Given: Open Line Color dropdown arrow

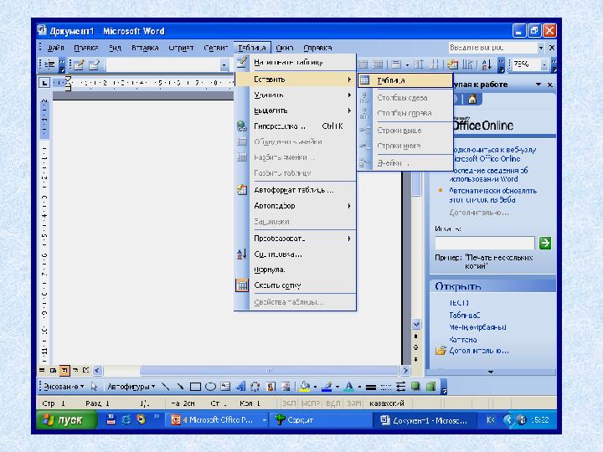Looking at the screenshot, I should tap(337, 387).
